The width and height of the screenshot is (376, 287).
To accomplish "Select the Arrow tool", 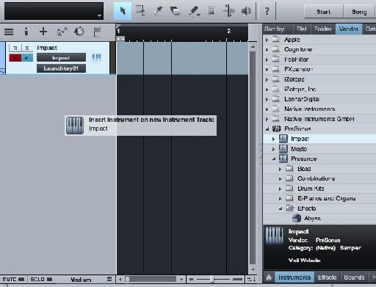I will (x=123, y=11).
